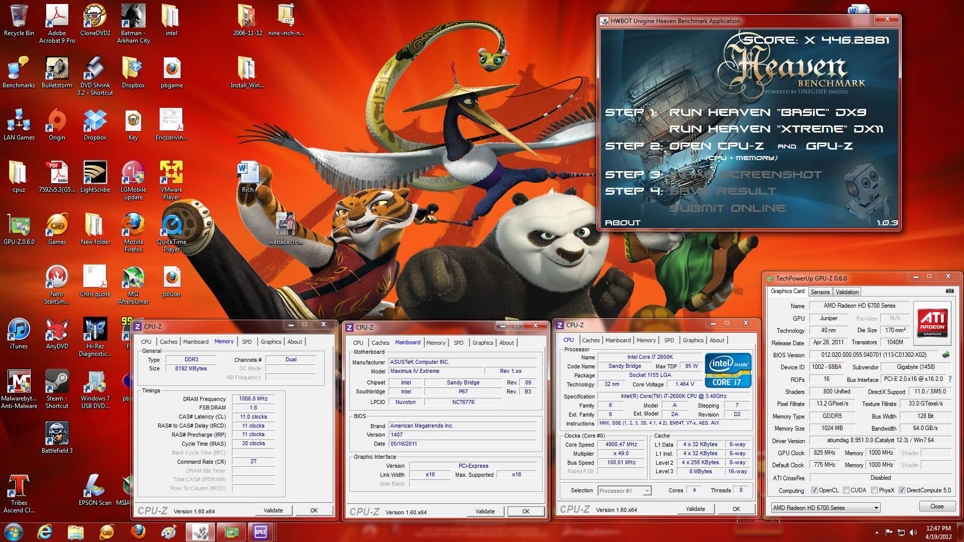Open LightScribe desktop icon
This screenshot has width=964, height=542.
[95, 177]
